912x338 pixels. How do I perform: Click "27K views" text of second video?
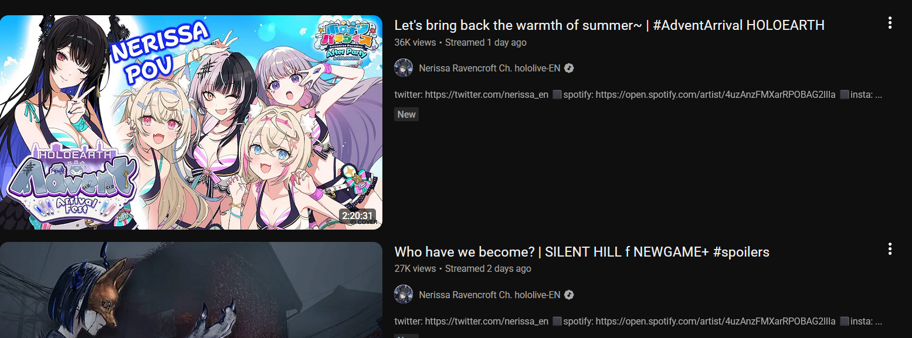point(415,268)
